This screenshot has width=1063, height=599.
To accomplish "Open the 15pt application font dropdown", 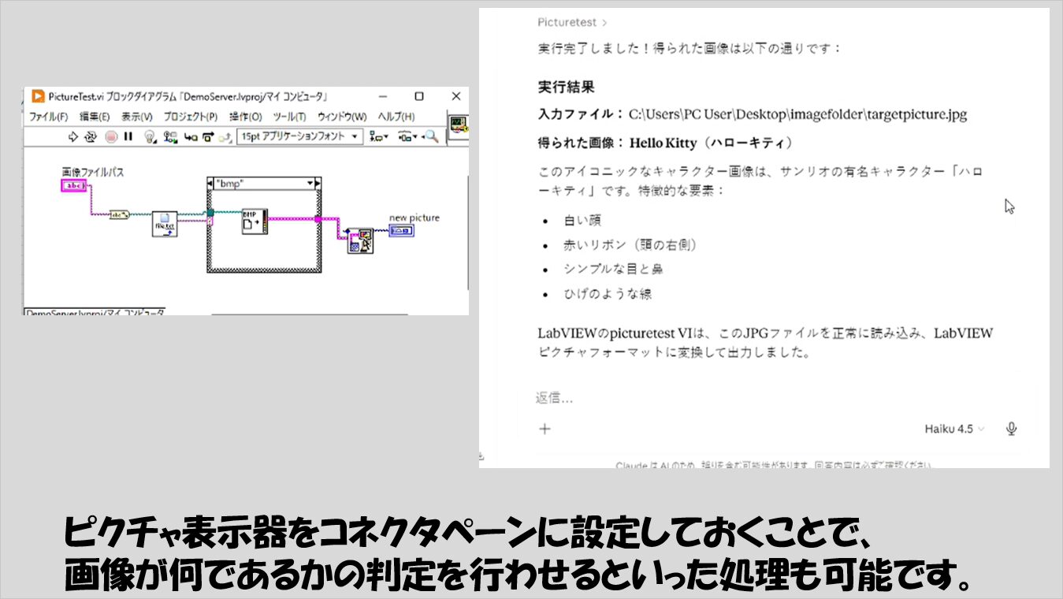I will 299,136.
